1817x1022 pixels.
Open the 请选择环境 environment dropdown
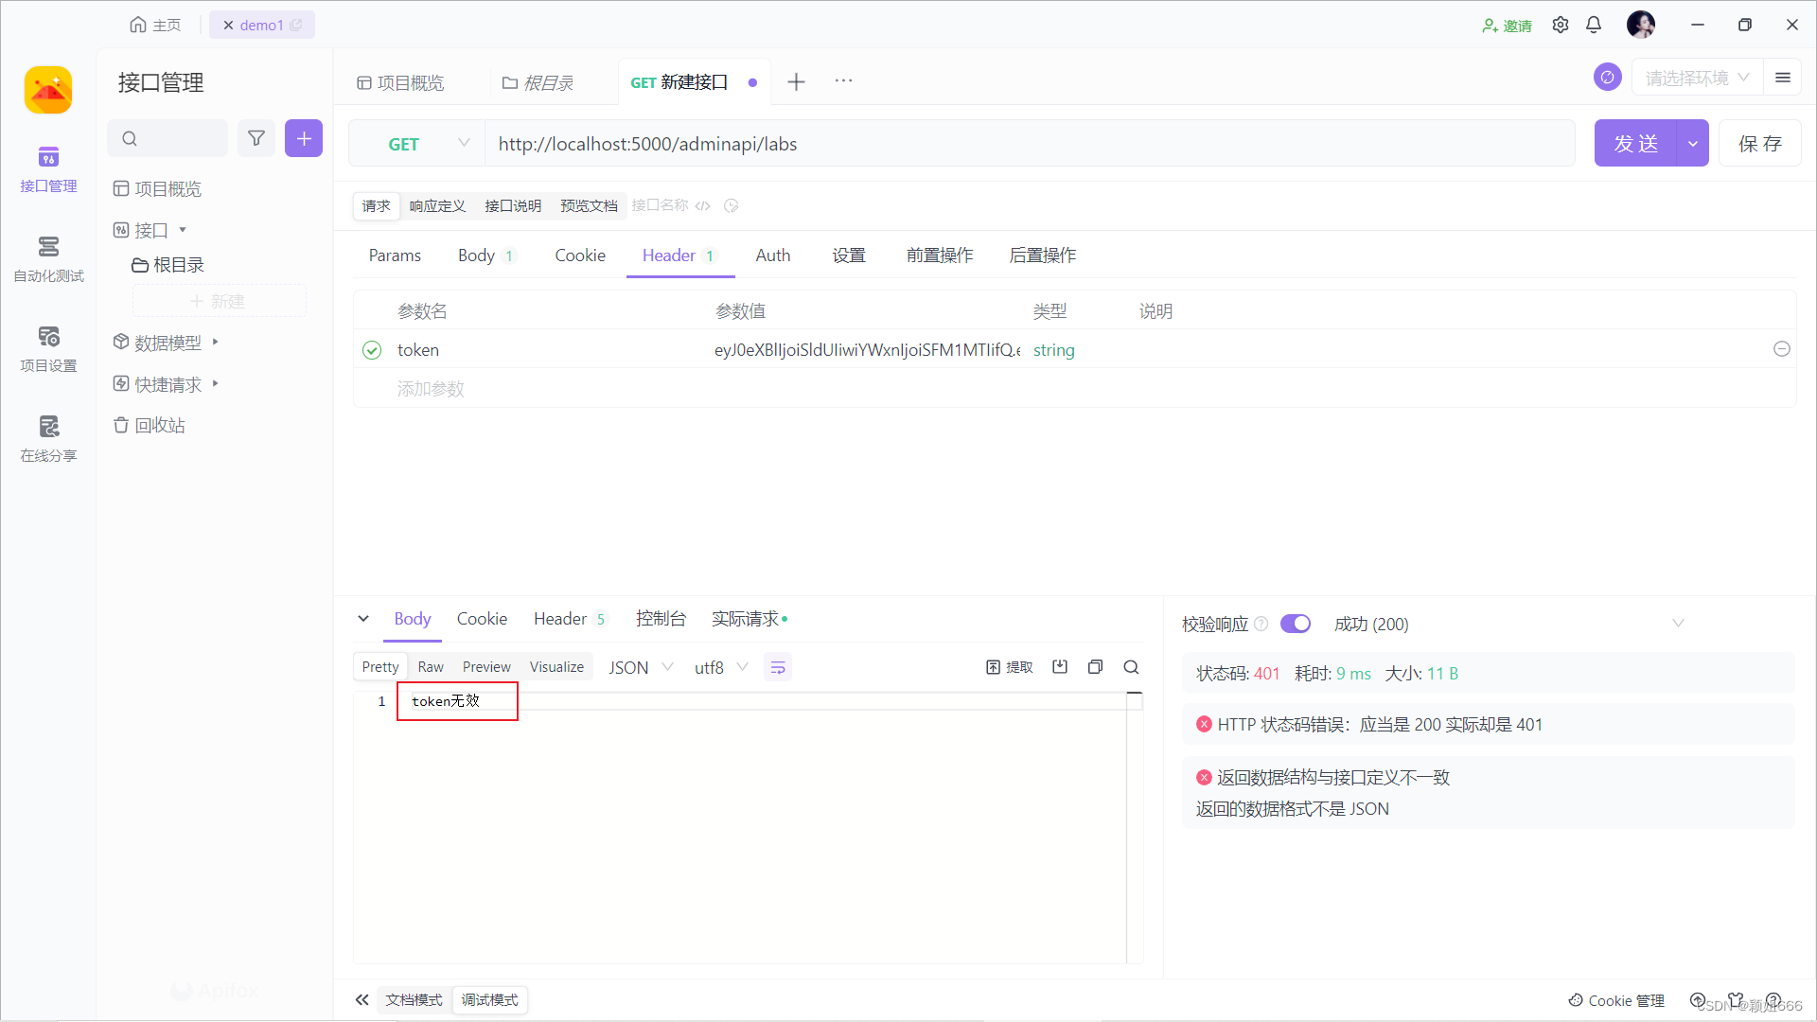tap(1697, 78)
